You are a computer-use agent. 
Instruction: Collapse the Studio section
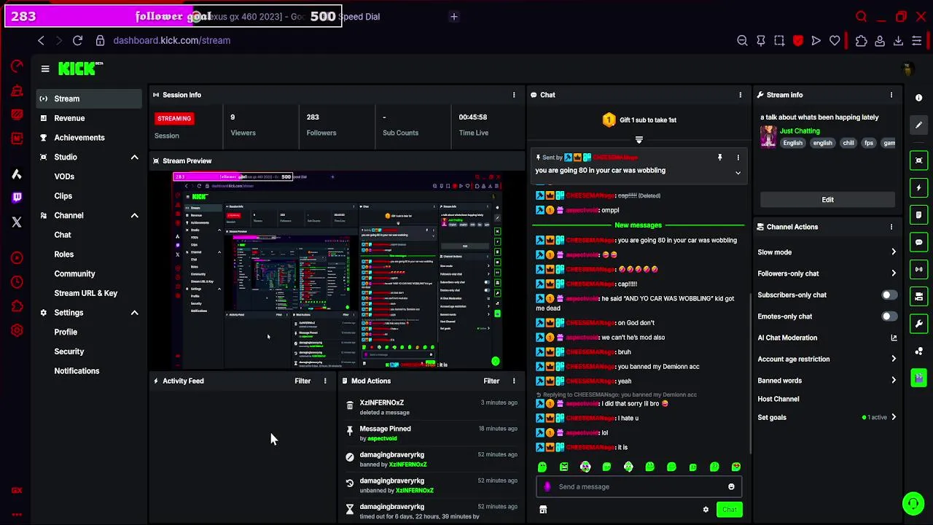click(134, 157)
